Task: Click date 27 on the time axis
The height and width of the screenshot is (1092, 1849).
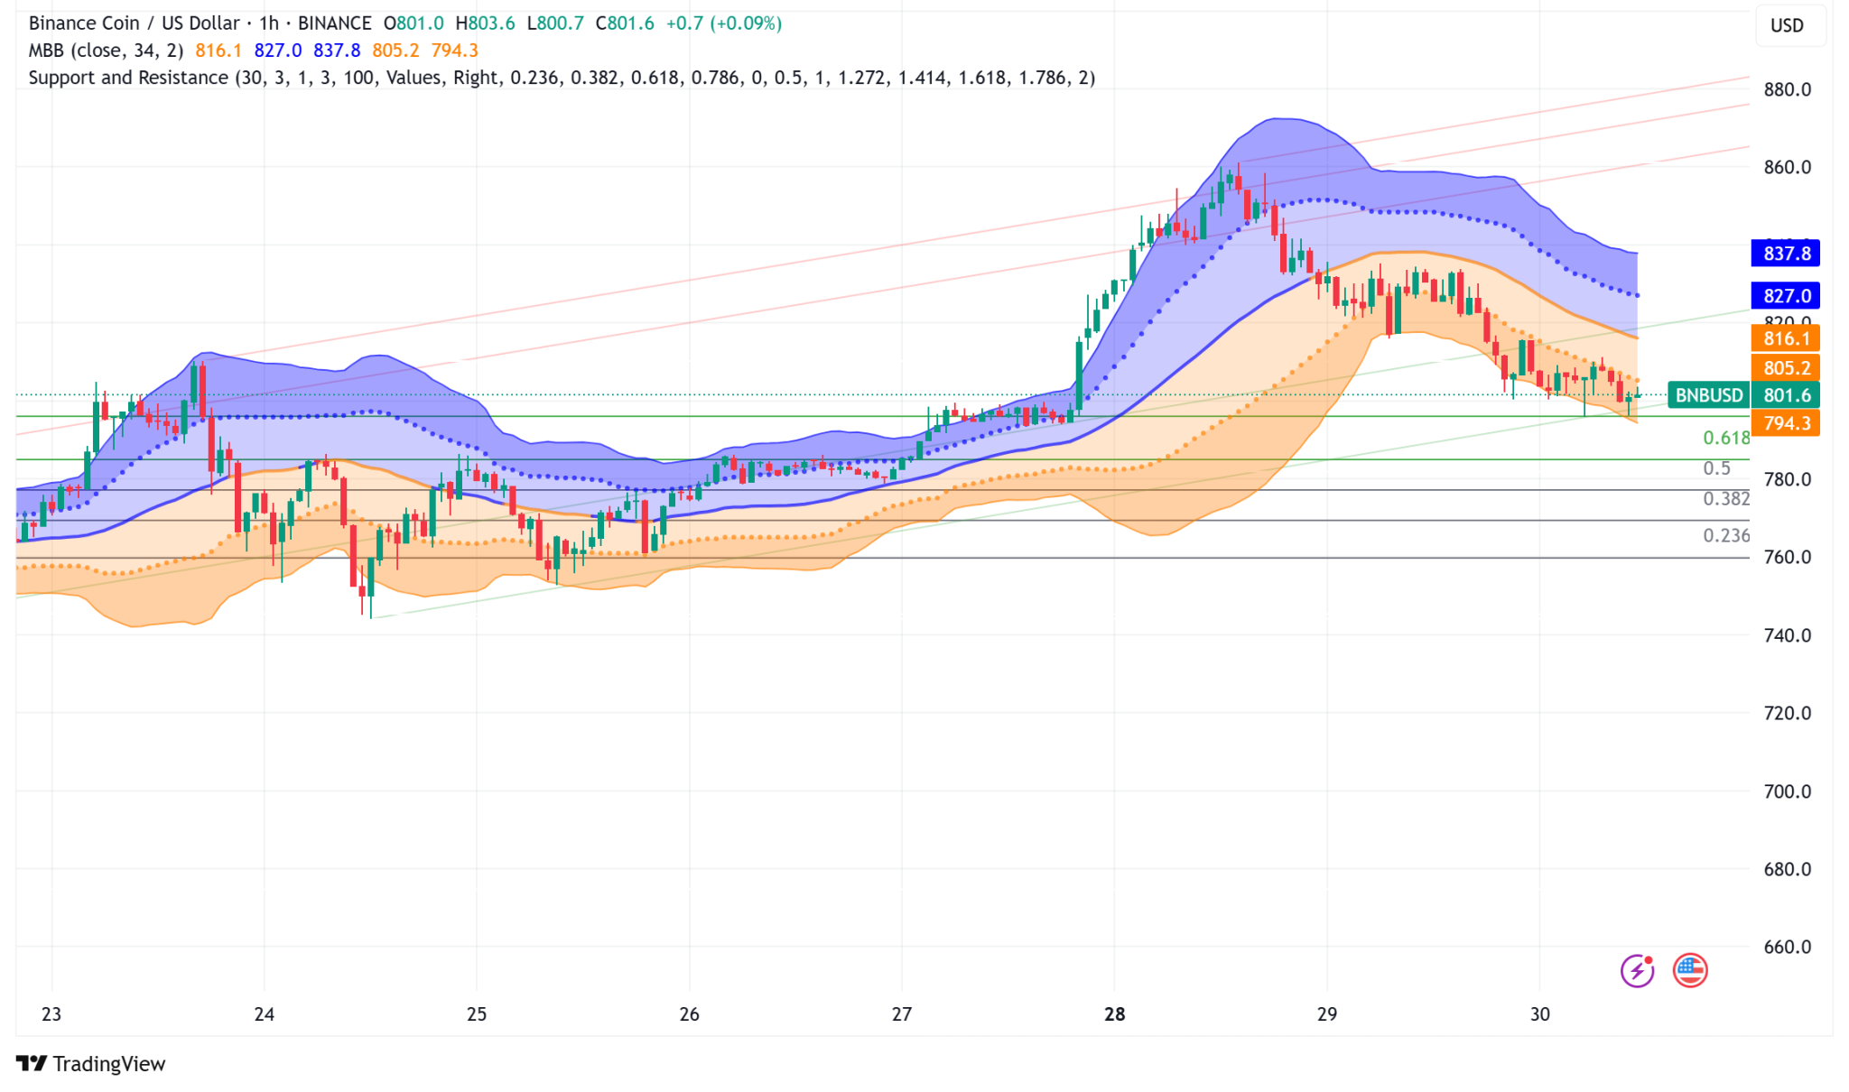Action: pos(902,1014)
